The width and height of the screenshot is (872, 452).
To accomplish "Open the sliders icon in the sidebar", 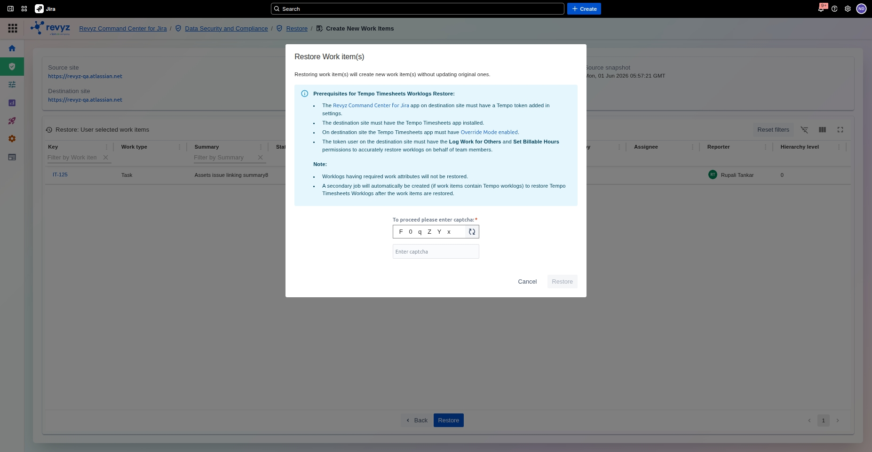I will point(12,85).
